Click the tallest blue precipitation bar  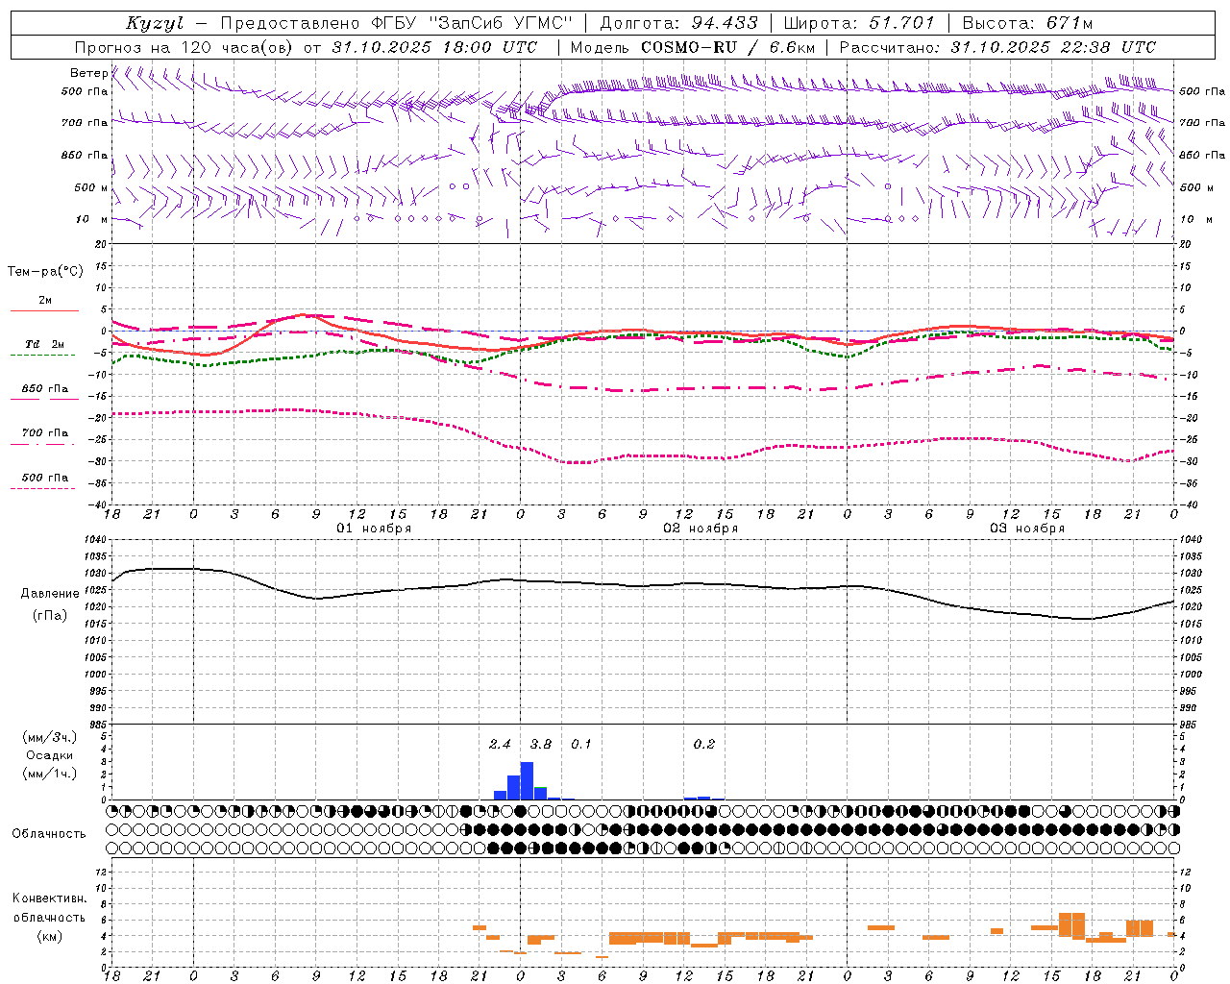click(x=527, y=780)
